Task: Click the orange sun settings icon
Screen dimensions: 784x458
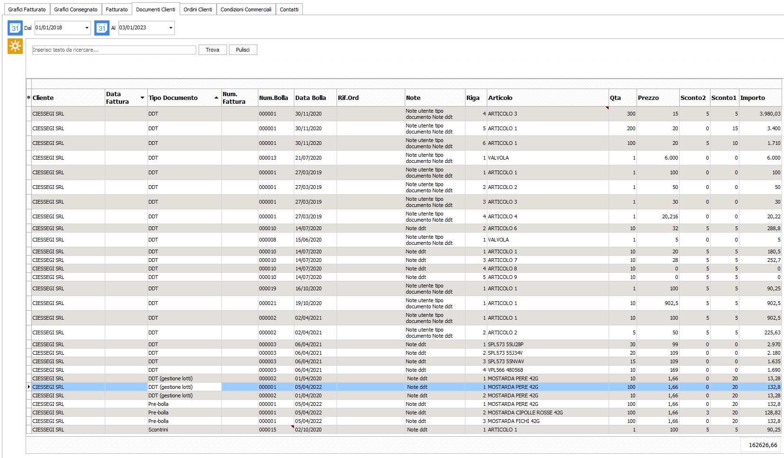Action: (x=15, y=46)
